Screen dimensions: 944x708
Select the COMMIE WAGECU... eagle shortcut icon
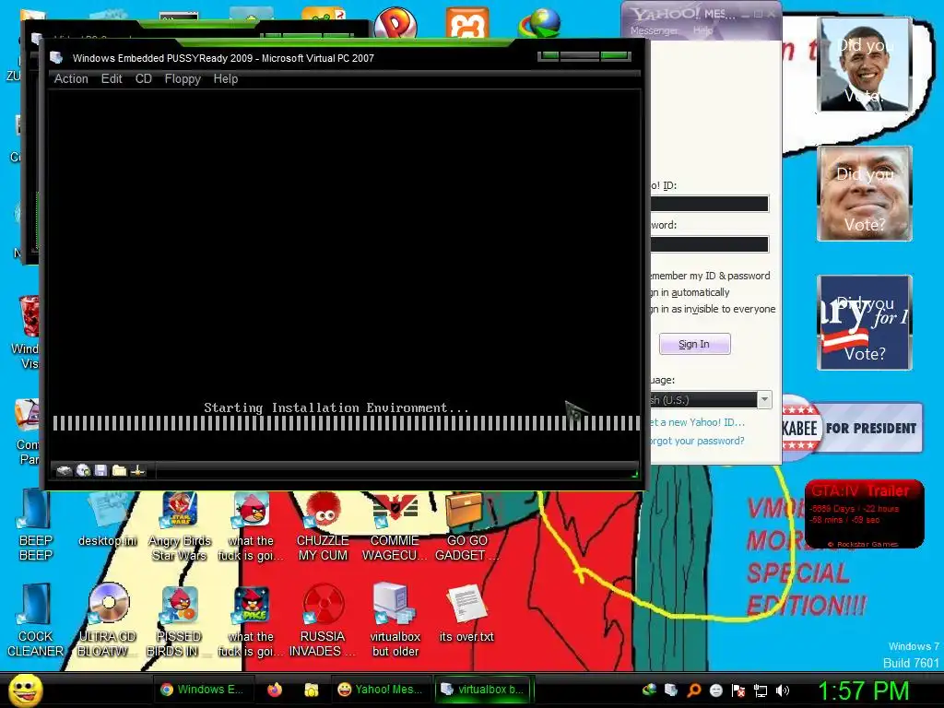point(395,526)
